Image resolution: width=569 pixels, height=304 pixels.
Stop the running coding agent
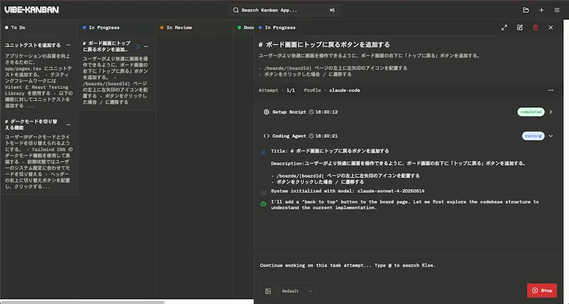(542, 291)
